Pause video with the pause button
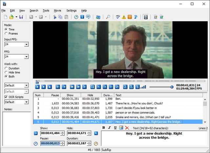 pyautogui.click(x=37, y=87)
